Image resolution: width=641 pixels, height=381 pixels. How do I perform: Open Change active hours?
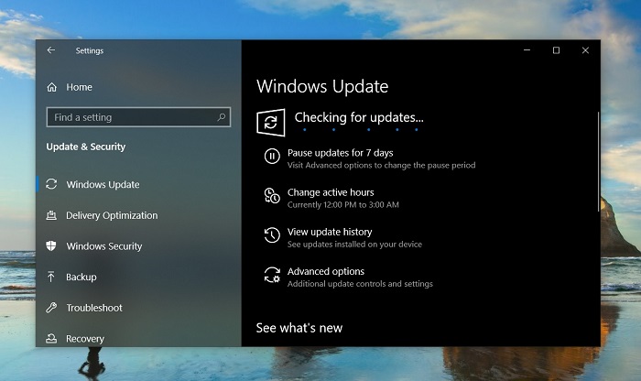point(331,192)
